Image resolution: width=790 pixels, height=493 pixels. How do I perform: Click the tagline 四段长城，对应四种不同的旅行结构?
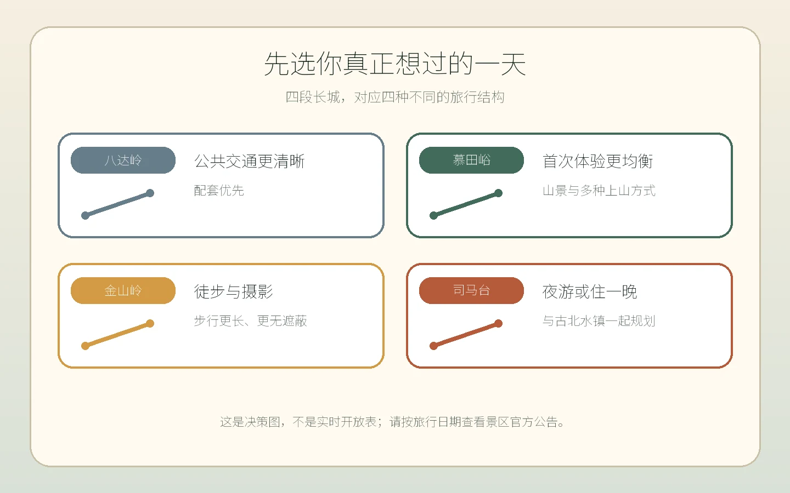(395, 98)
